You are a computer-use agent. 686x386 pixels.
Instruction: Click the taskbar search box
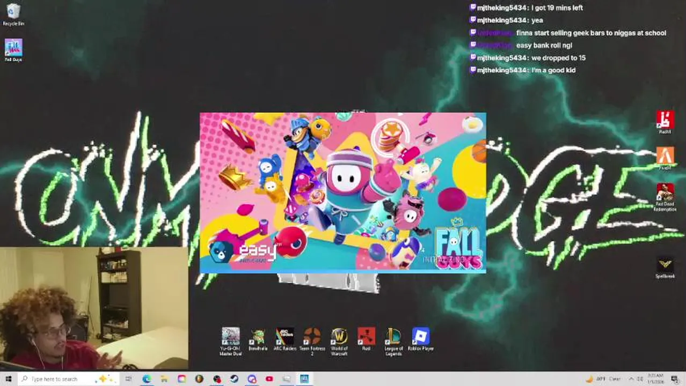tap(68, 379)
